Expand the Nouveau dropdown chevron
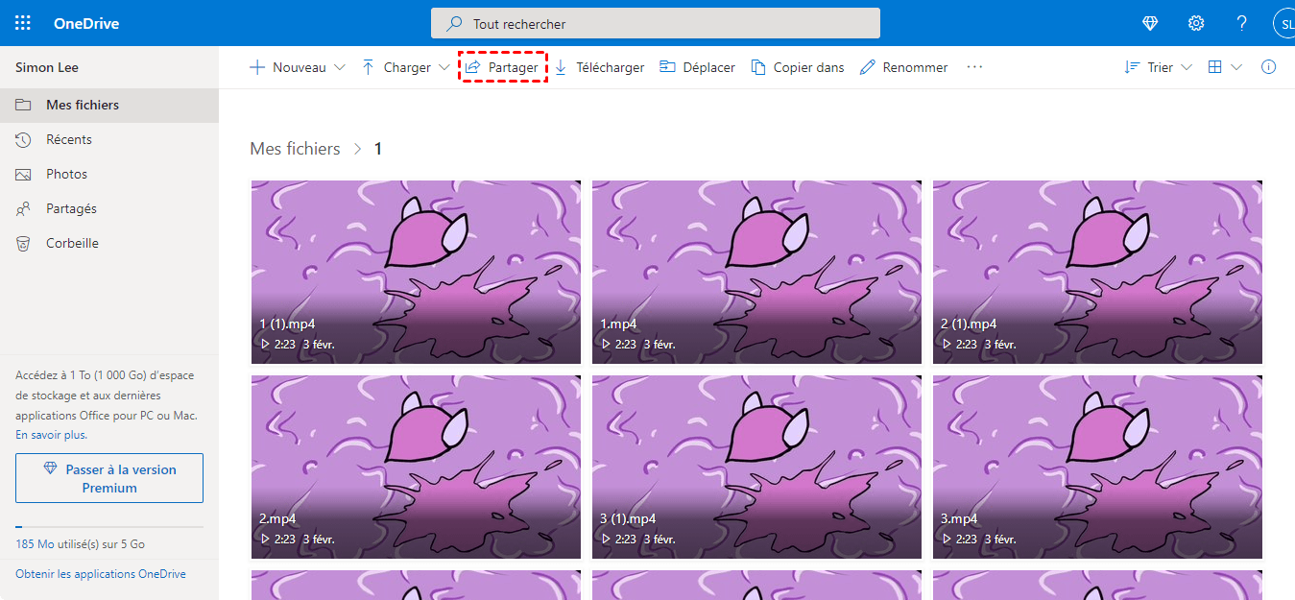Screen dimensions: 1295x600 [339, 67]
